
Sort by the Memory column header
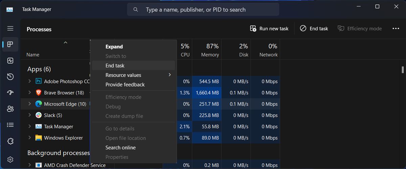(207, 50)
